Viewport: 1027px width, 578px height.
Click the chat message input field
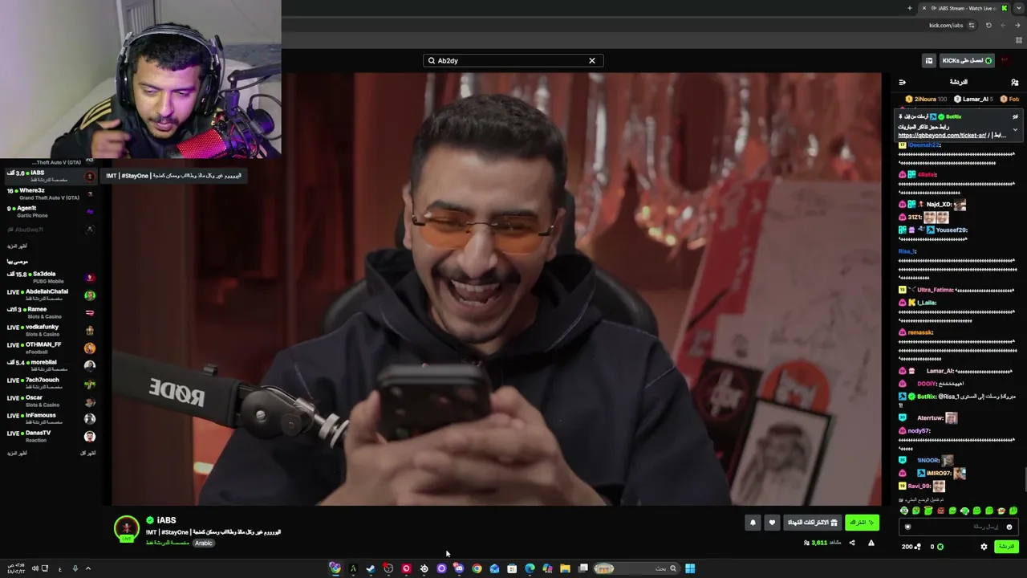(x=959, y=527)
